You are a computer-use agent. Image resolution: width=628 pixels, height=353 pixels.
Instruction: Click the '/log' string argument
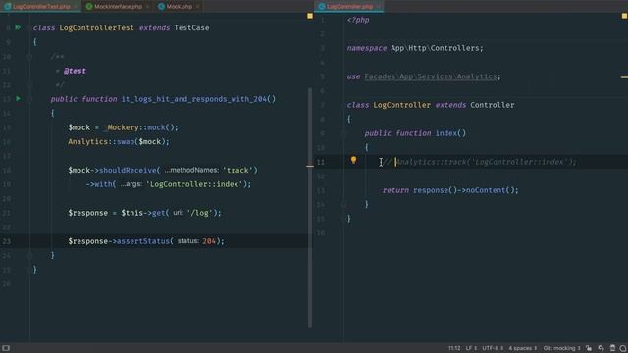199,213
